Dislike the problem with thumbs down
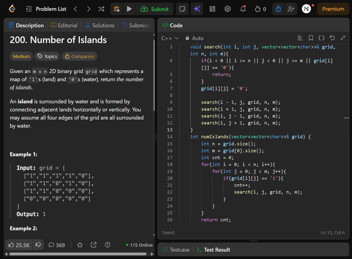Viewport: 352px width, 259px height. coord(38,245)
